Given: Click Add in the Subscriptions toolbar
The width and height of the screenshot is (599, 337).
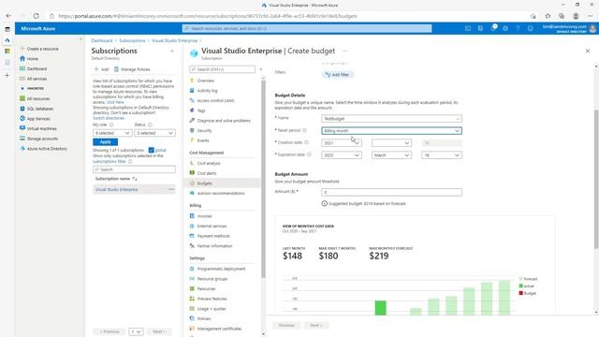Looking at the screenshot, I should [102, 69].
